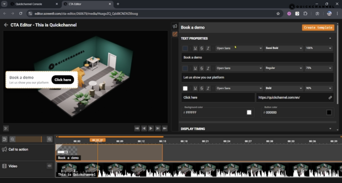Click the Create template button
Screen dimensions: 342x183
coord(318,28)
